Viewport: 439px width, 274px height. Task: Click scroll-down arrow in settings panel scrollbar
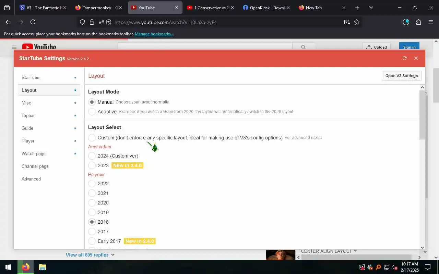[422, 247]
